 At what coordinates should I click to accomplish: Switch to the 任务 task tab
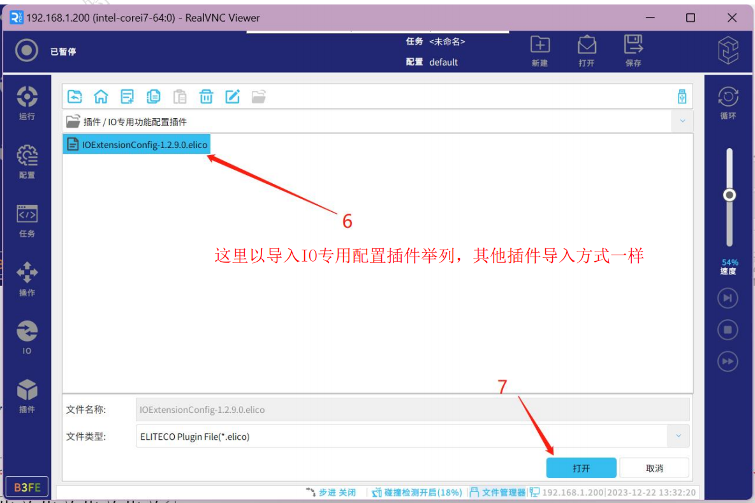click(x=27, y=220)
